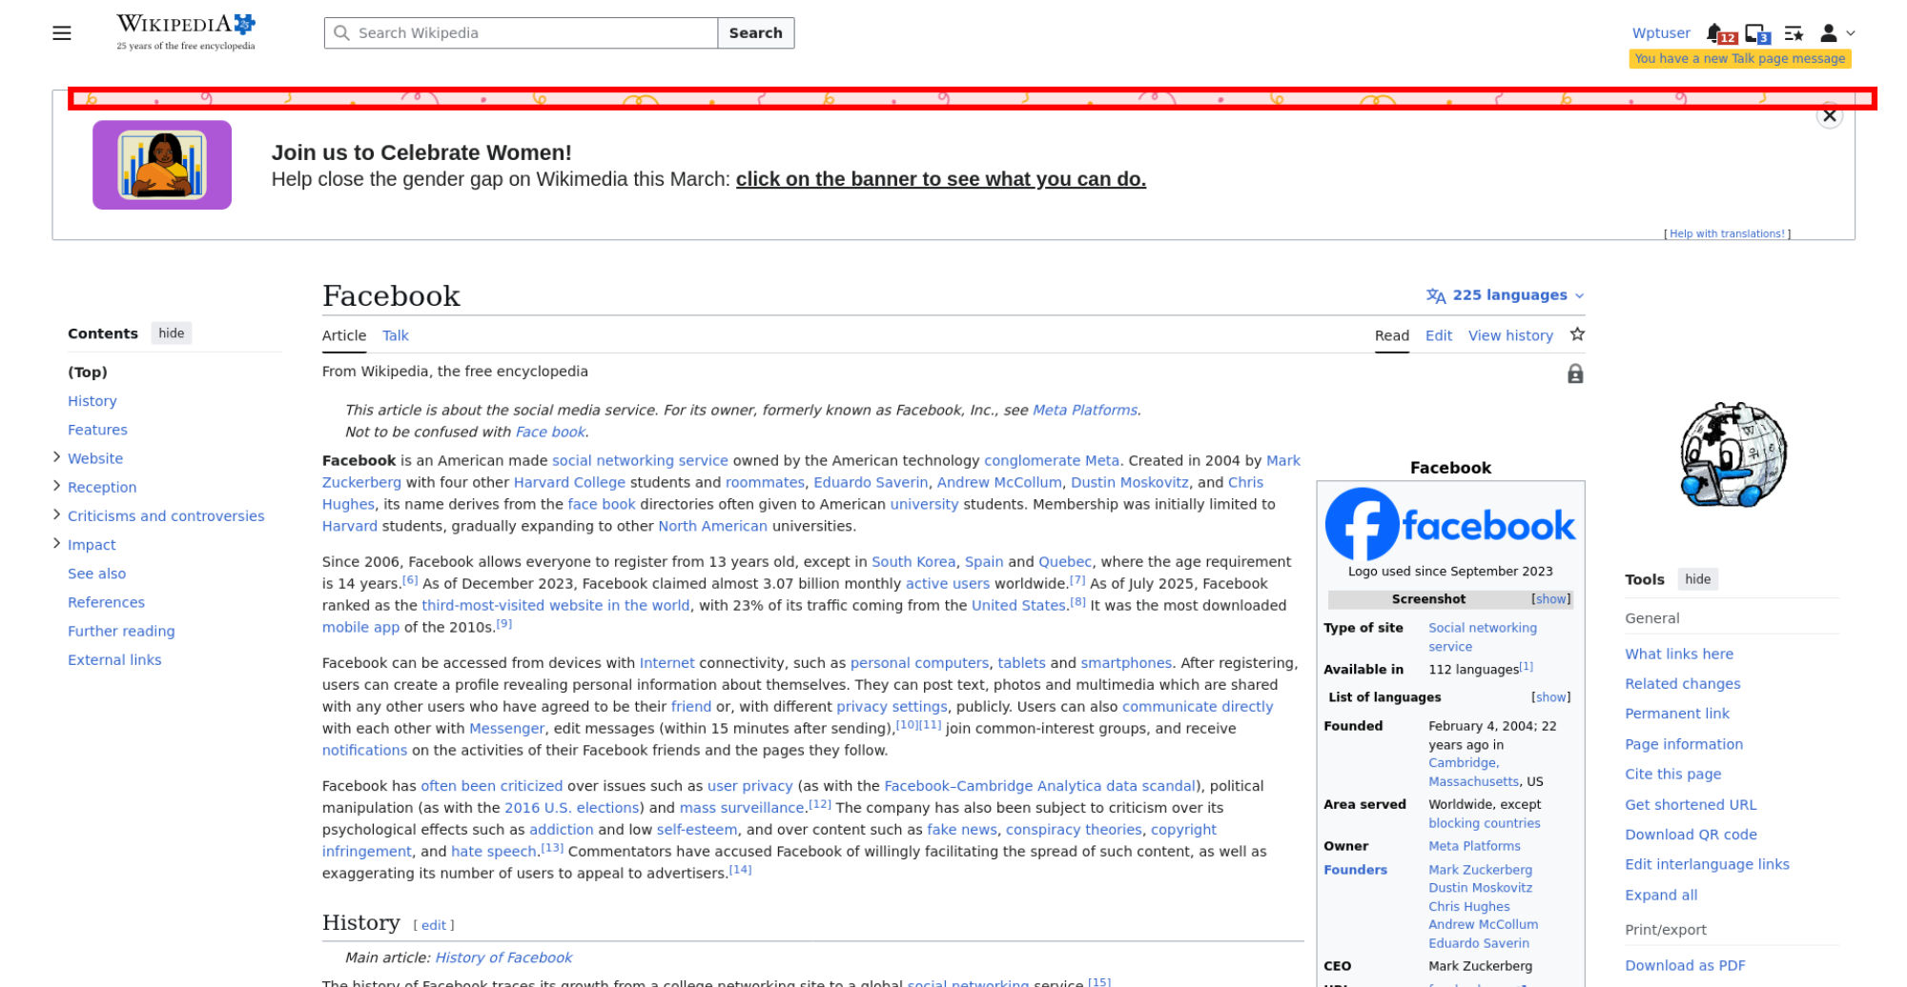Click the Search button
This screenshot has width=1907, height=987.
click(x=755, y=33)
